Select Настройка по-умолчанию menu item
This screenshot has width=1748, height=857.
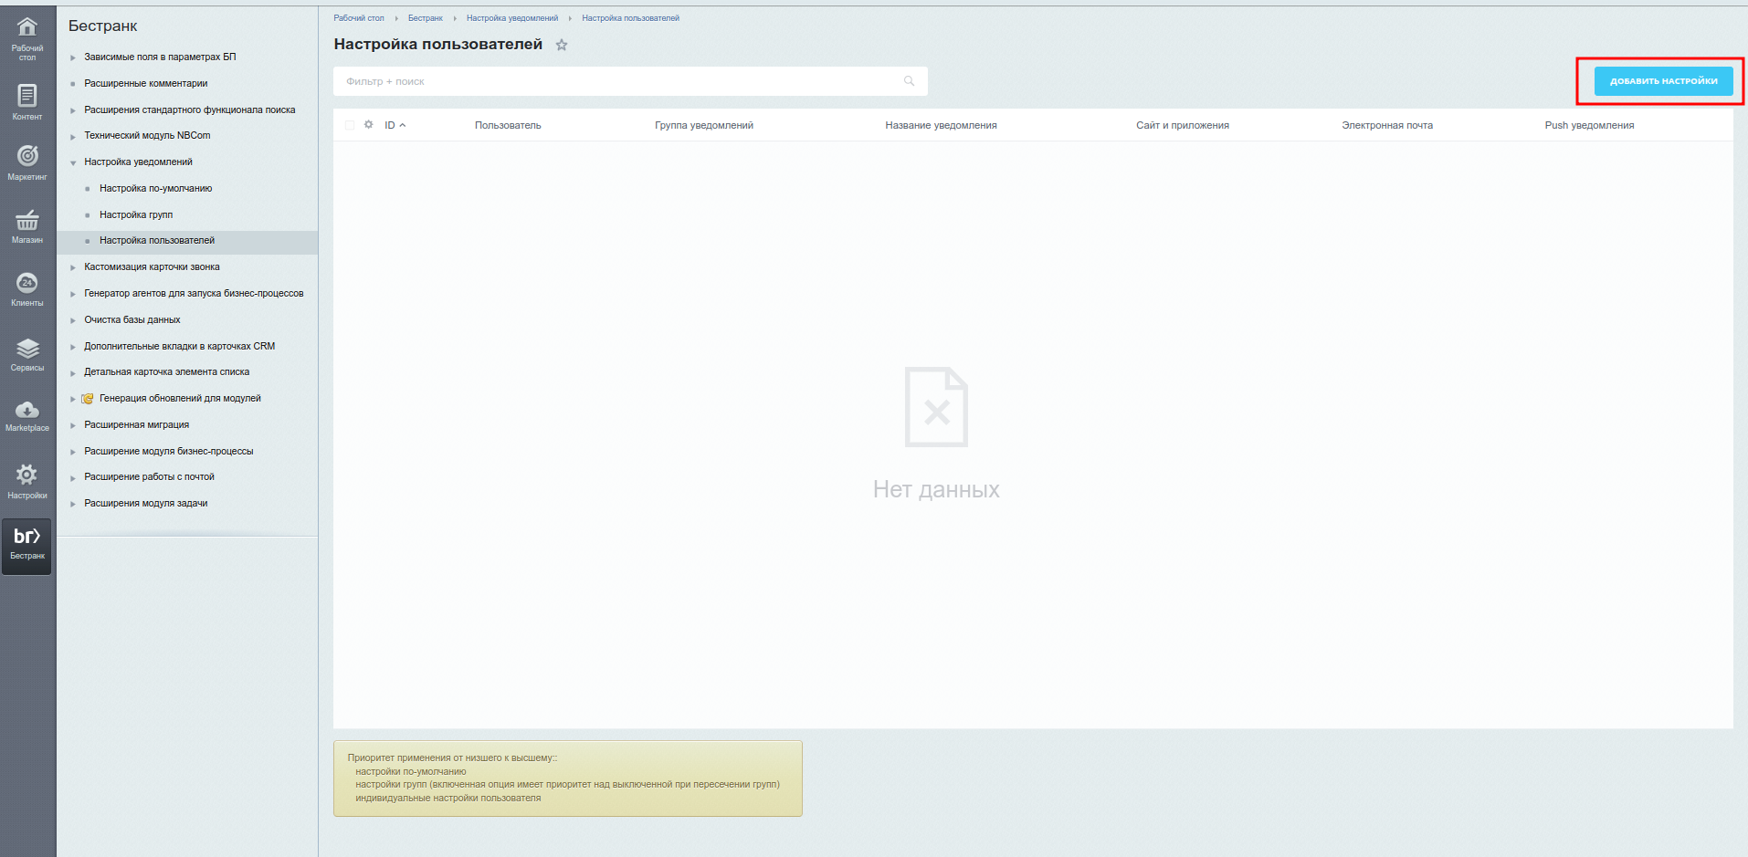click(155, 188)
